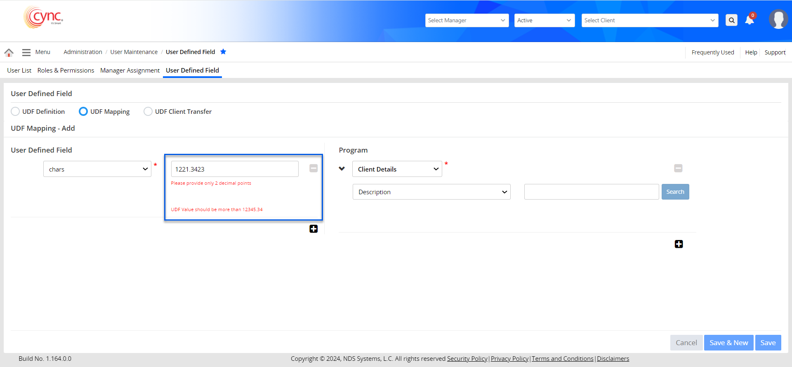Open the Client Details program dropdown
This screenshot has width=792, height=367.
click(x=397, y=169)
